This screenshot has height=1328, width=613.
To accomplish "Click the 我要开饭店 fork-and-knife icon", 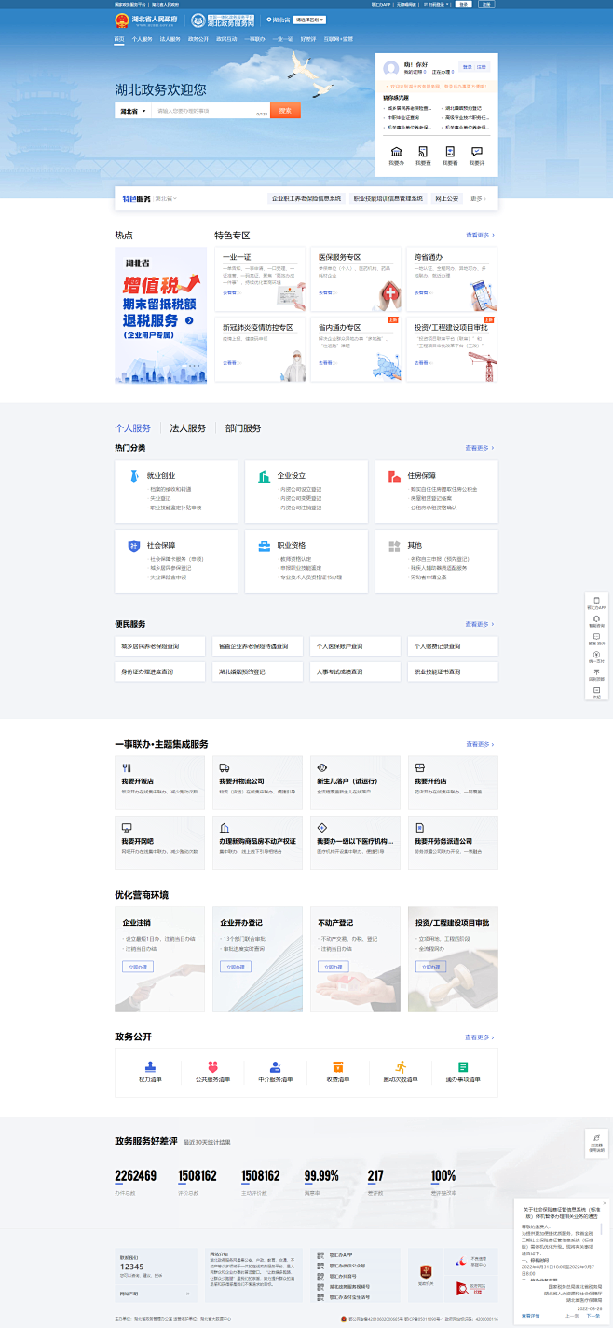I will 126,767.
